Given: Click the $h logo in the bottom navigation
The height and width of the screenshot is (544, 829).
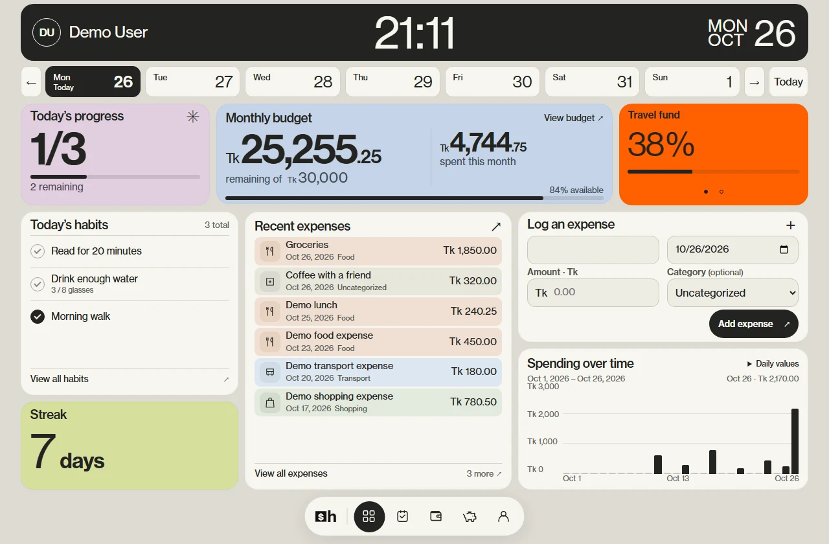Looking at the screenshot, I should point(326,516).
